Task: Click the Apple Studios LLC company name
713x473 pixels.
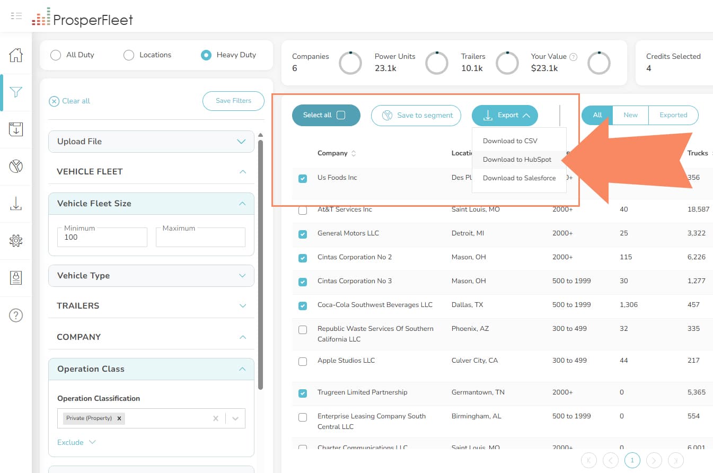Action: 346,361
